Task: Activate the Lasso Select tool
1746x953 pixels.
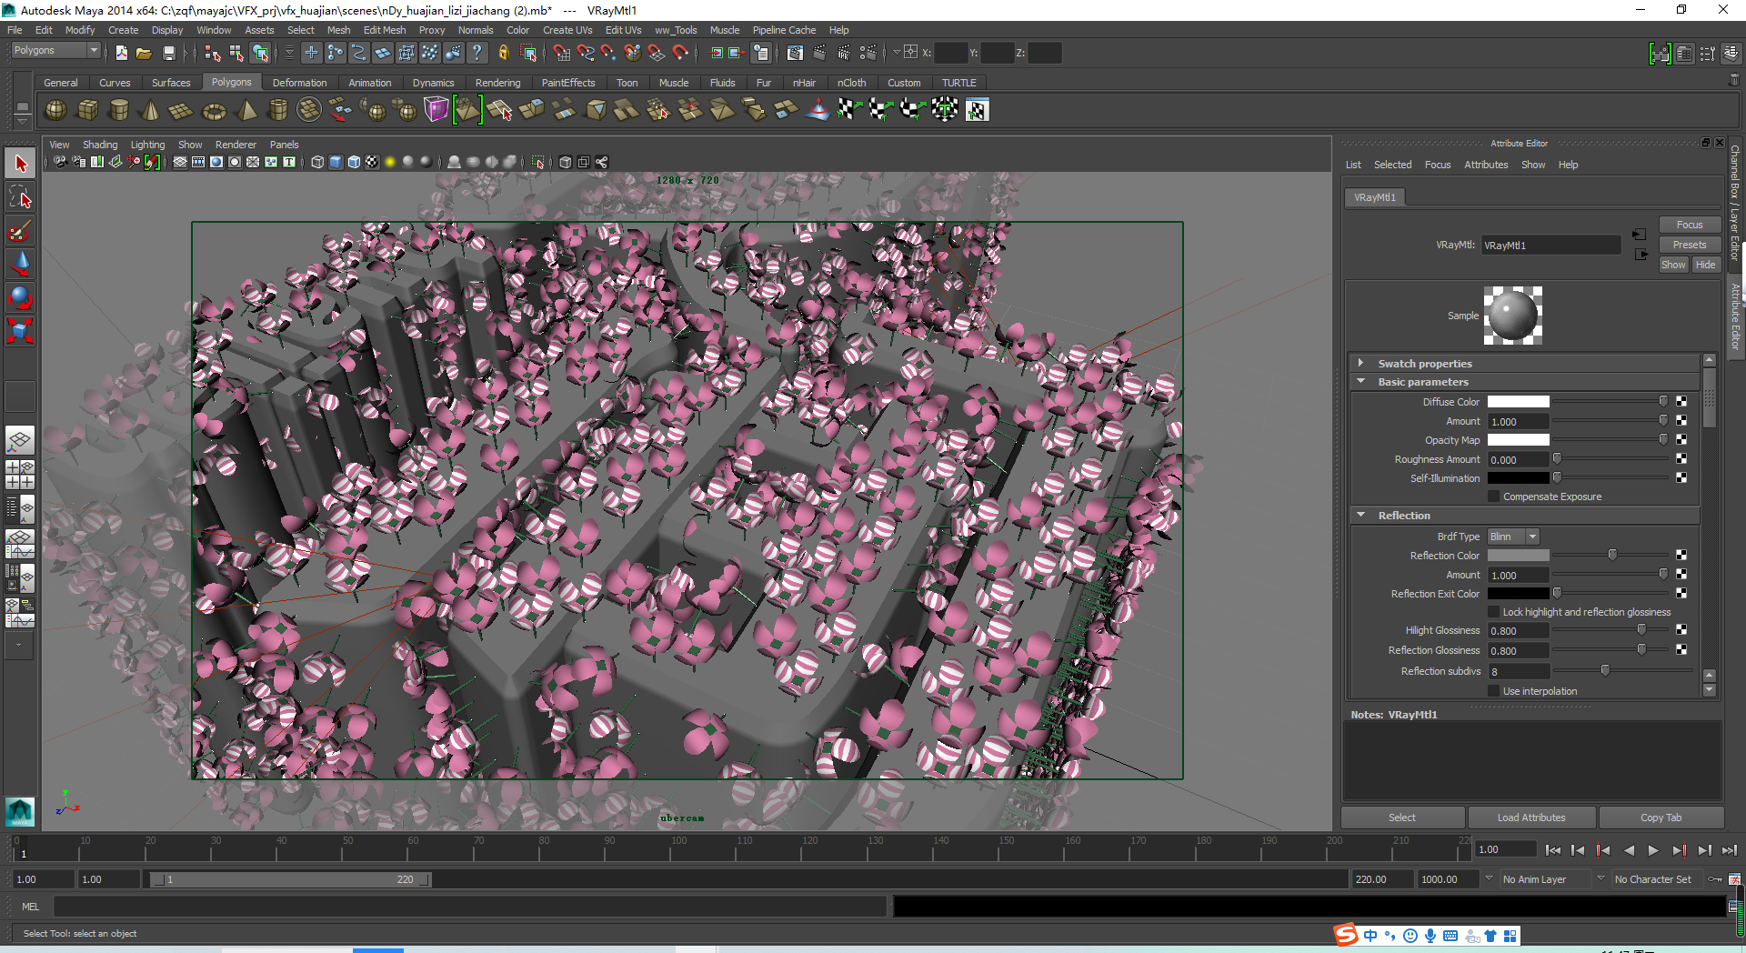Action: pyautogui.click(x=20, y=197)
